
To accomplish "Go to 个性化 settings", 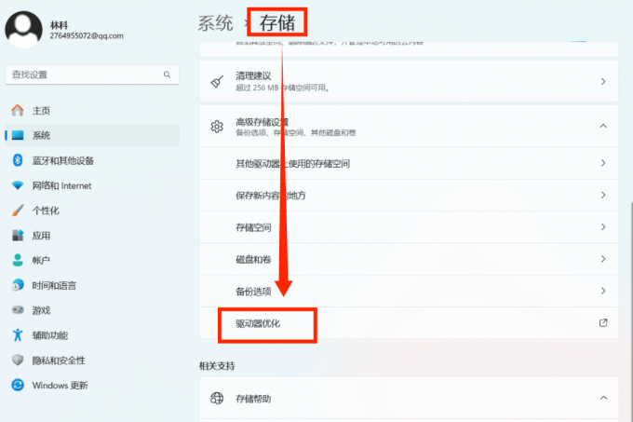I will coord(92,211).
